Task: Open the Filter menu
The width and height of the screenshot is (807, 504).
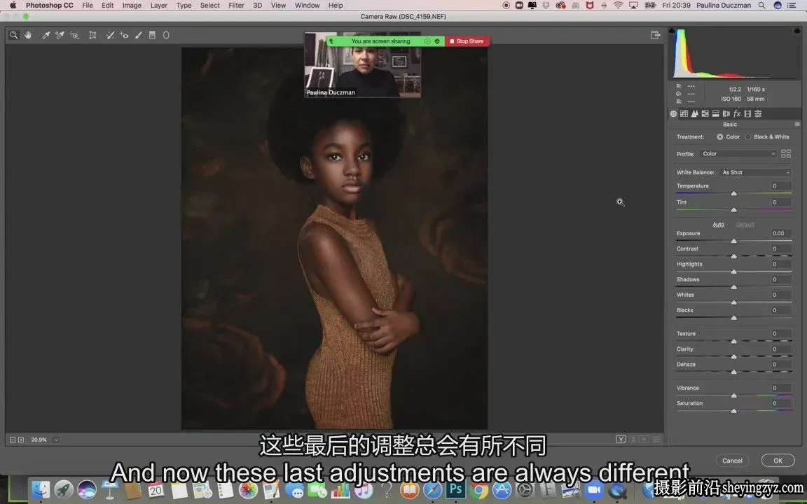Action: 236,5
